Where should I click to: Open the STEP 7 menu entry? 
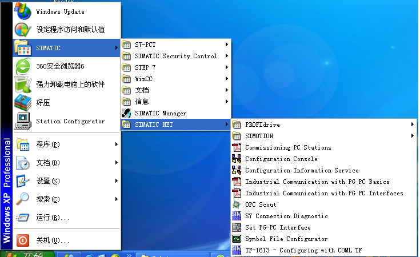tap(176, 67)
